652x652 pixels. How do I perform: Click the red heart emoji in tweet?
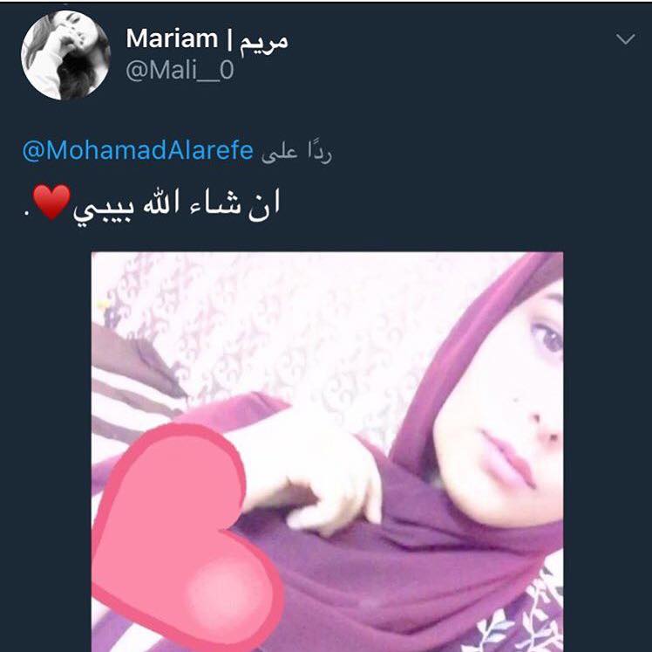click(x=52, y=202)
